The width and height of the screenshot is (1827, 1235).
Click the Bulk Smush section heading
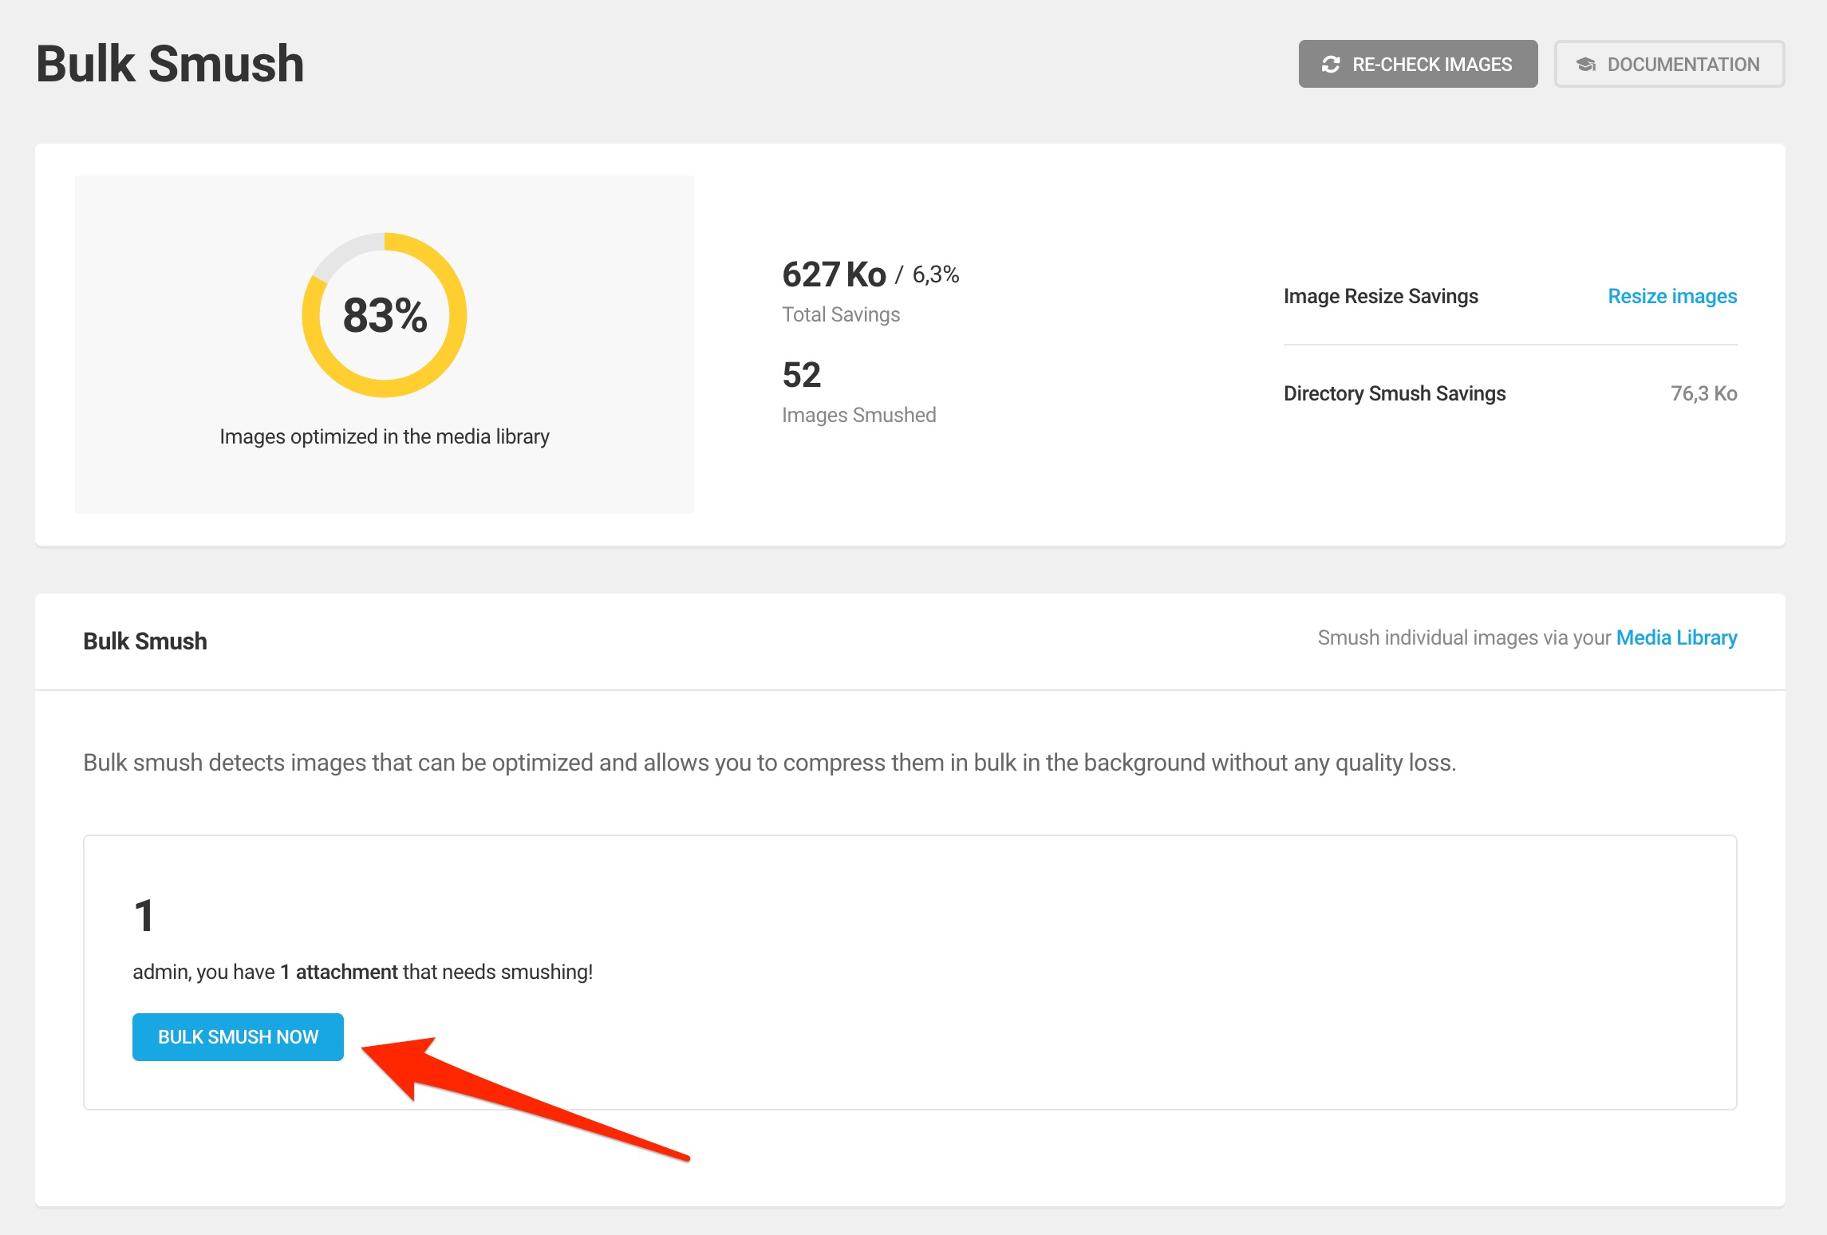pyautogui.click(x=145, y=641)
